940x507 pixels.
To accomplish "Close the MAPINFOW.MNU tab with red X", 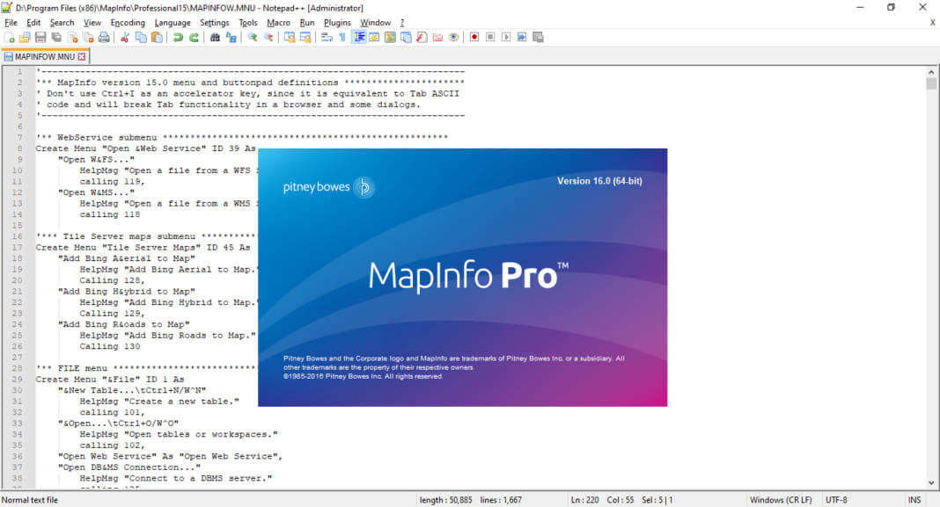I will tap(82, 56).
